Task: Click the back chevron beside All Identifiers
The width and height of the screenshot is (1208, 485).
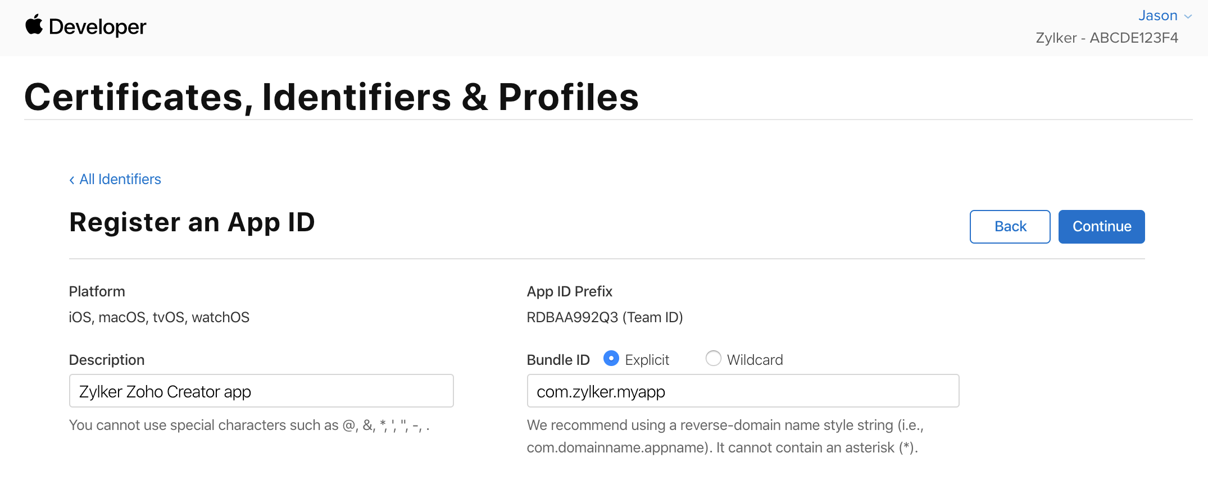Action: [71, 179]
